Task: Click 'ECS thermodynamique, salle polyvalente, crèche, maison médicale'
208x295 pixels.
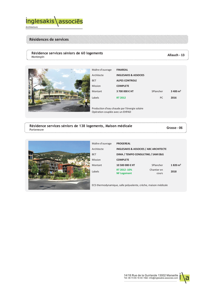Action: tap(130, 185)
